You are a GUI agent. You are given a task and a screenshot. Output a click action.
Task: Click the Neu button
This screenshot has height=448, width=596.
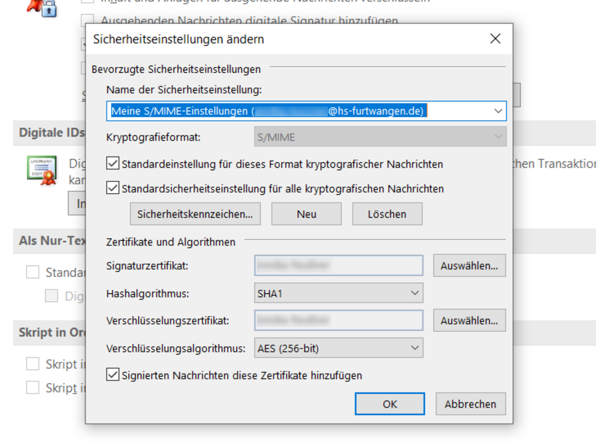[x=306, y=214]
